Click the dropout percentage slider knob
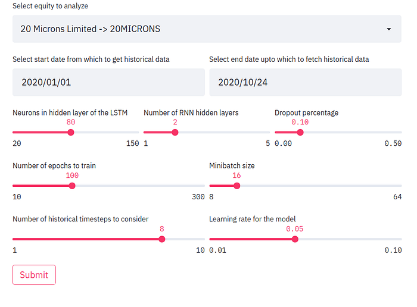This screenshot has height=307, width=417. [x=300, y=132]
